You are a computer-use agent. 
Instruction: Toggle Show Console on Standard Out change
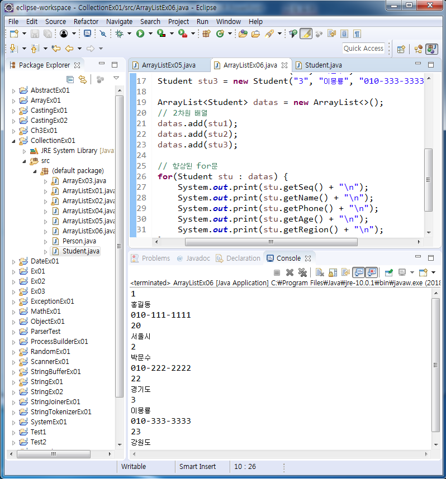(x=359, y=272)
